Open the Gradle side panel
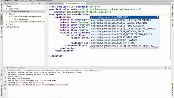Image resolution: width=174 pixels, height=98 pixels. pos(173,23)
